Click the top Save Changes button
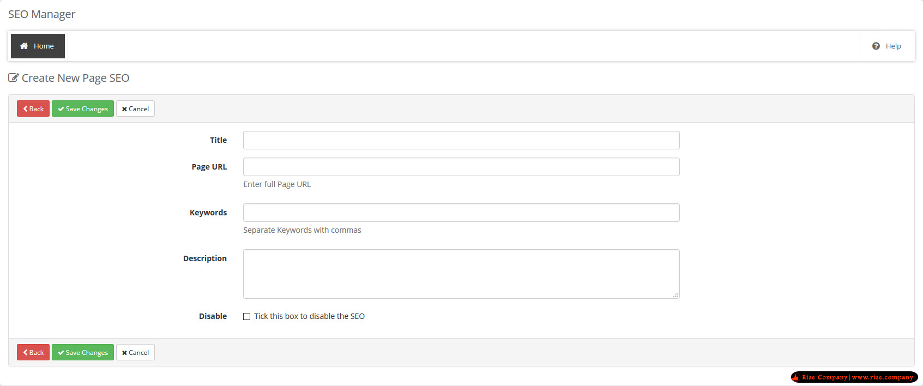Screen dimensions: 923x386 (83, 108)
